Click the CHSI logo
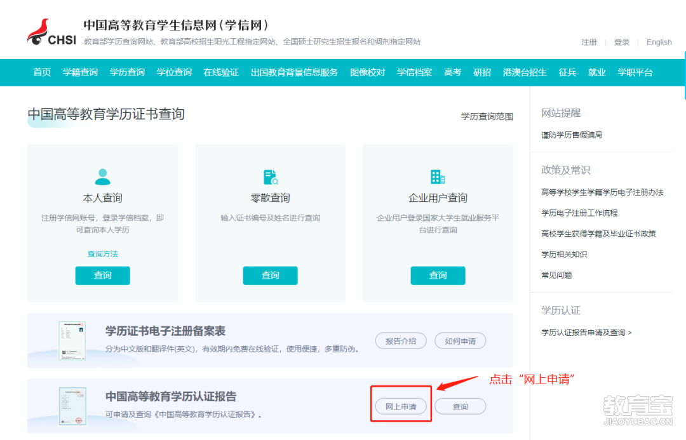 pos(51,32)
